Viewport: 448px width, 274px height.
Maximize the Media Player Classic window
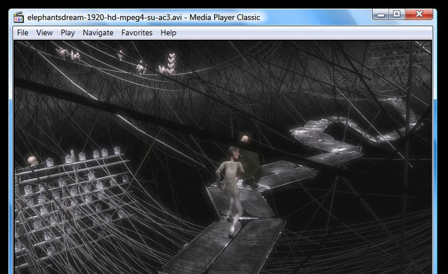pyautogui.click(x=396, y=14)
